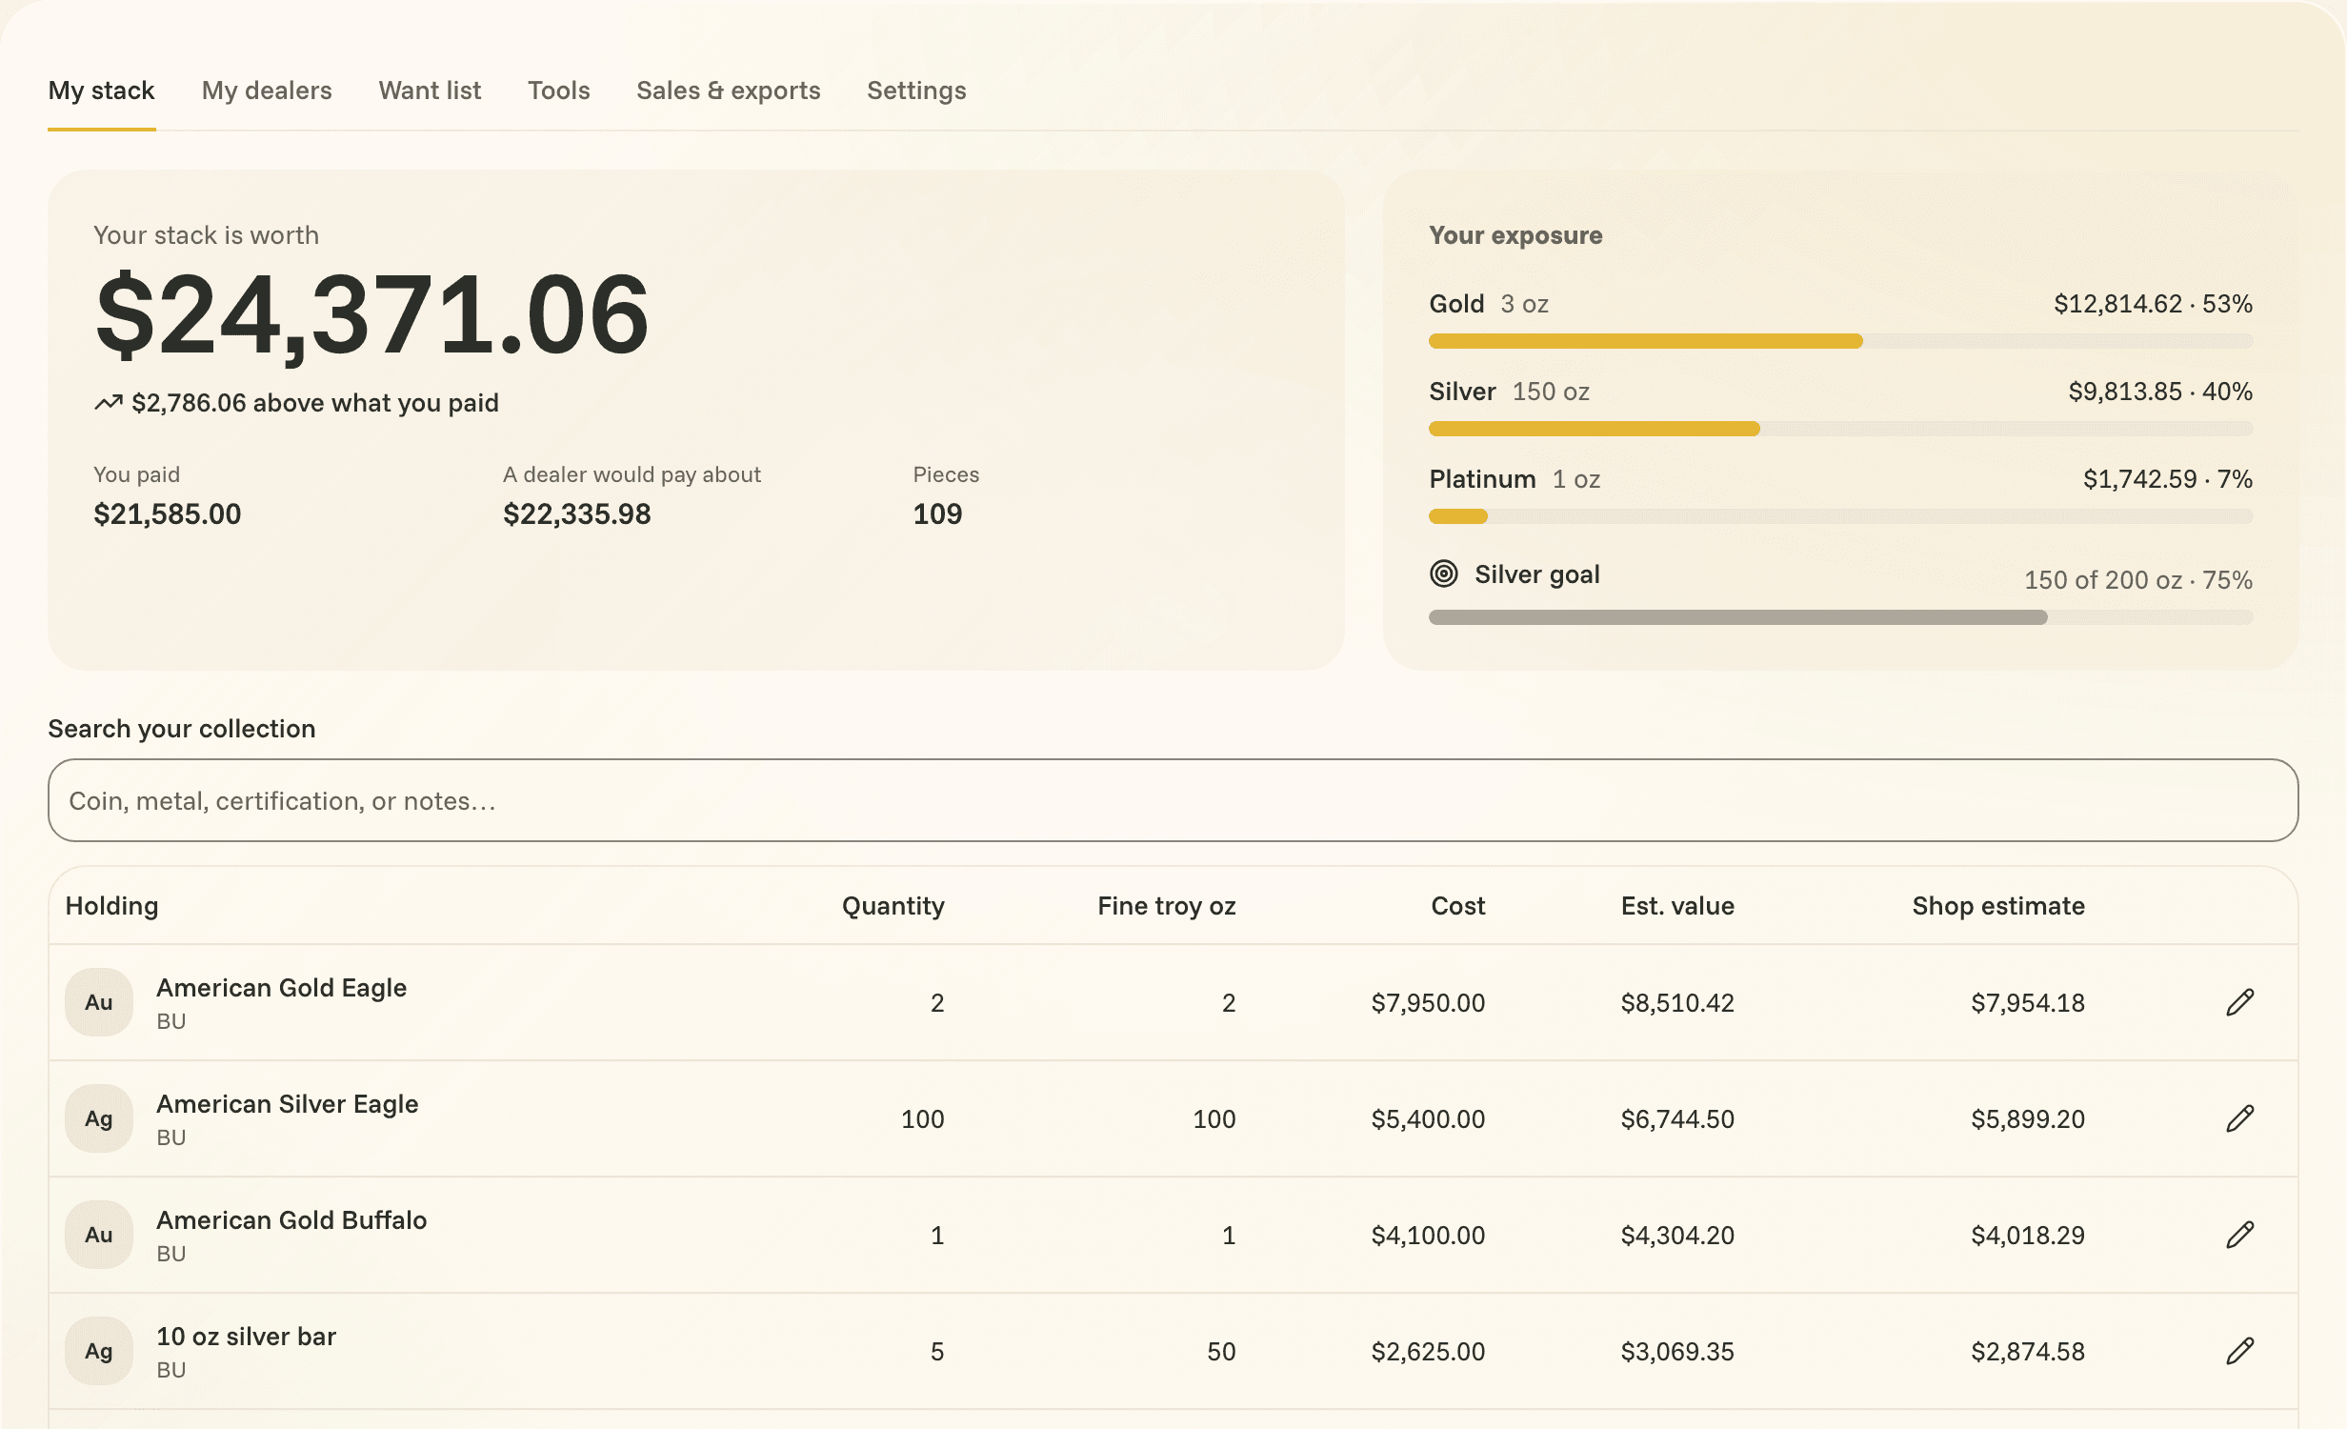This screenshot has height=1429, width=2347.
Task: Switch to the My dealers tab
Action: 267,91
